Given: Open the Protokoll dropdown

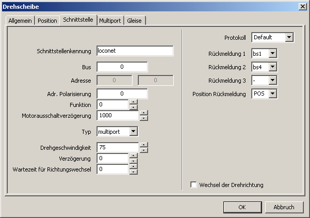Looking at the screenshot, I should (x=289, y=37).
